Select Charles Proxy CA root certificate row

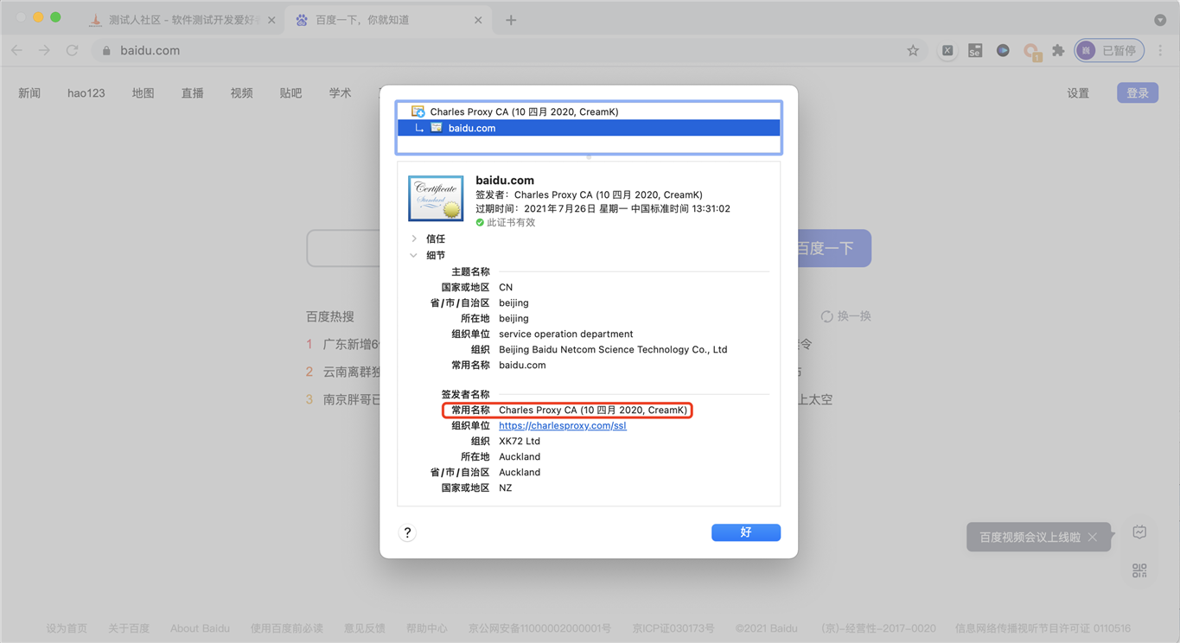[x=589, y=111]
